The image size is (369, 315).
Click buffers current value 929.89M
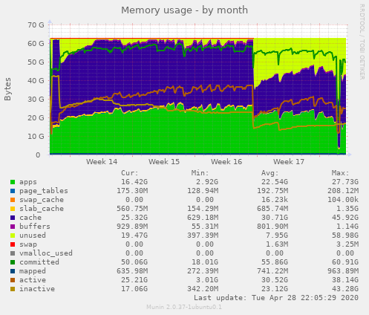(x=132, y=227)
